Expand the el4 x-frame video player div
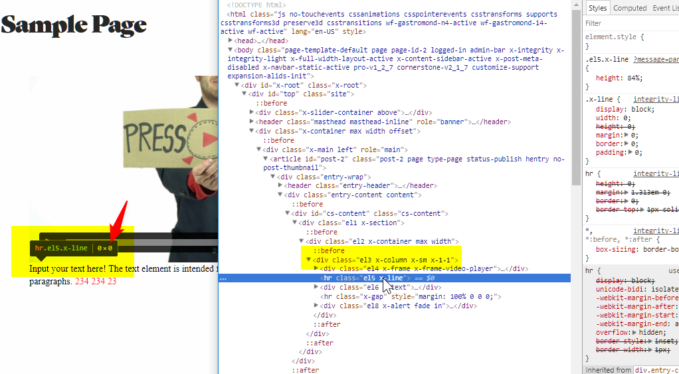Screen dimensions: 679x374 (x=316, y=268)
